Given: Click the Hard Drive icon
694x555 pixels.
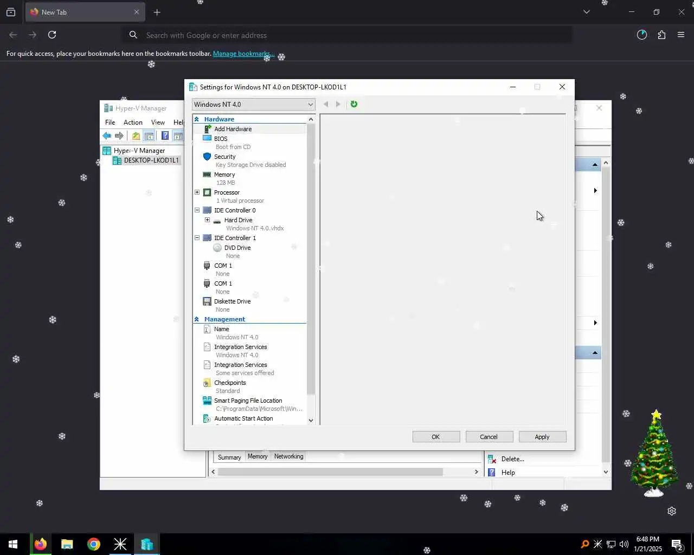Looking at the screenshot, I should pyautogui.click(x=217, y=221).
